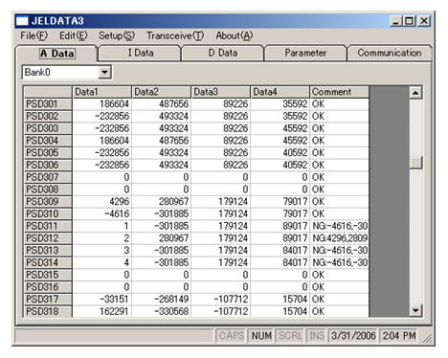Select row header PSD313
448x358 pixels.
click(48, 251)
